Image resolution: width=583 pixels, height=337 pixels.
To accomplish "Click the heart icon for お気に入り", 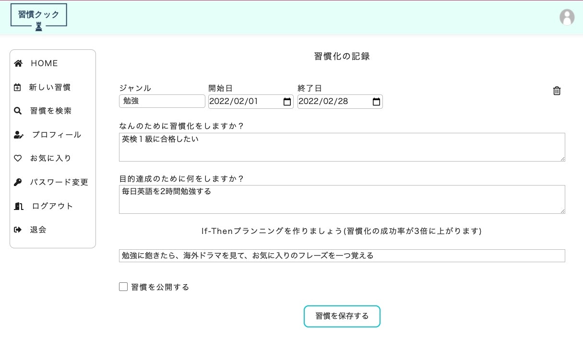I will click(18, 158).
